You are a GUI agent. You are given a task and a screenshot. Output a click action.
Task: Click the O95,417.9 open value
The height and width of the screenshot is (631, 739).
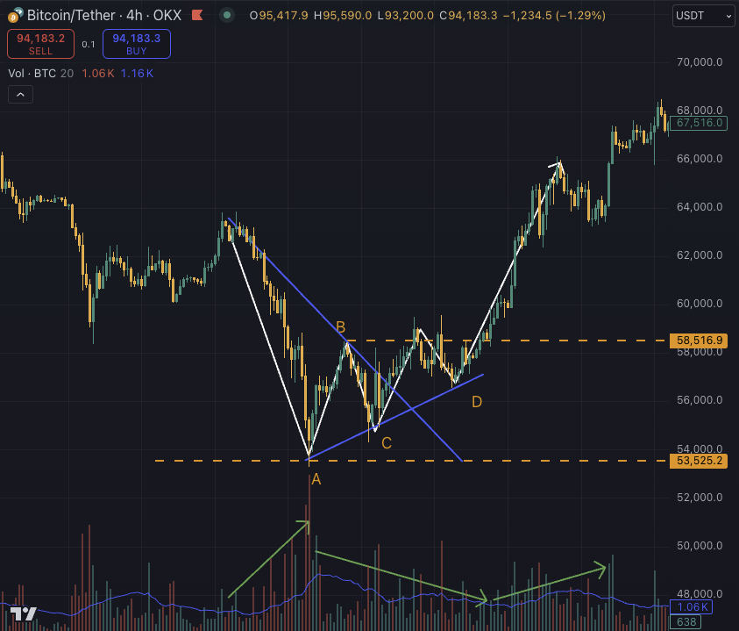coord(279,16)
